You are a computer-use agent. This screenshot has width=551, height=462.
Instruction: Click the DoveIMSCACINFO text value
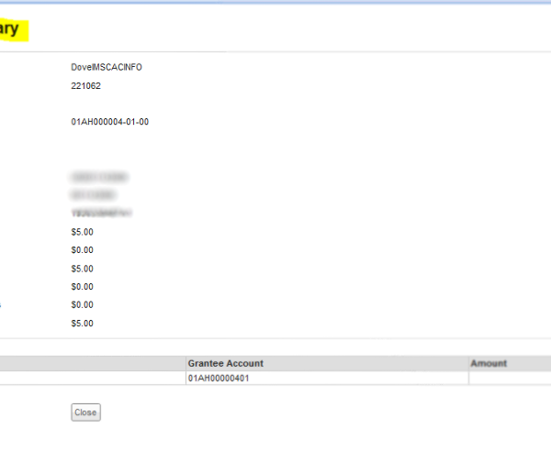coord(107,67)
